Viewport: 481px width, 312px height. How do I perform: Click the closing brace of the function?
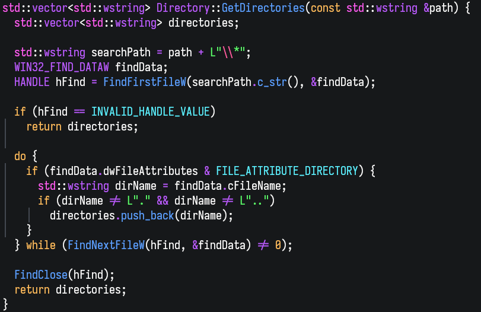5,304
